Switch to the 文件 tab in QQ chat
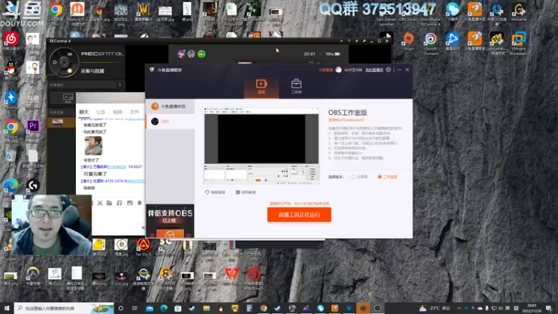This screenshot has height=314, width=558. pos(134,112)
